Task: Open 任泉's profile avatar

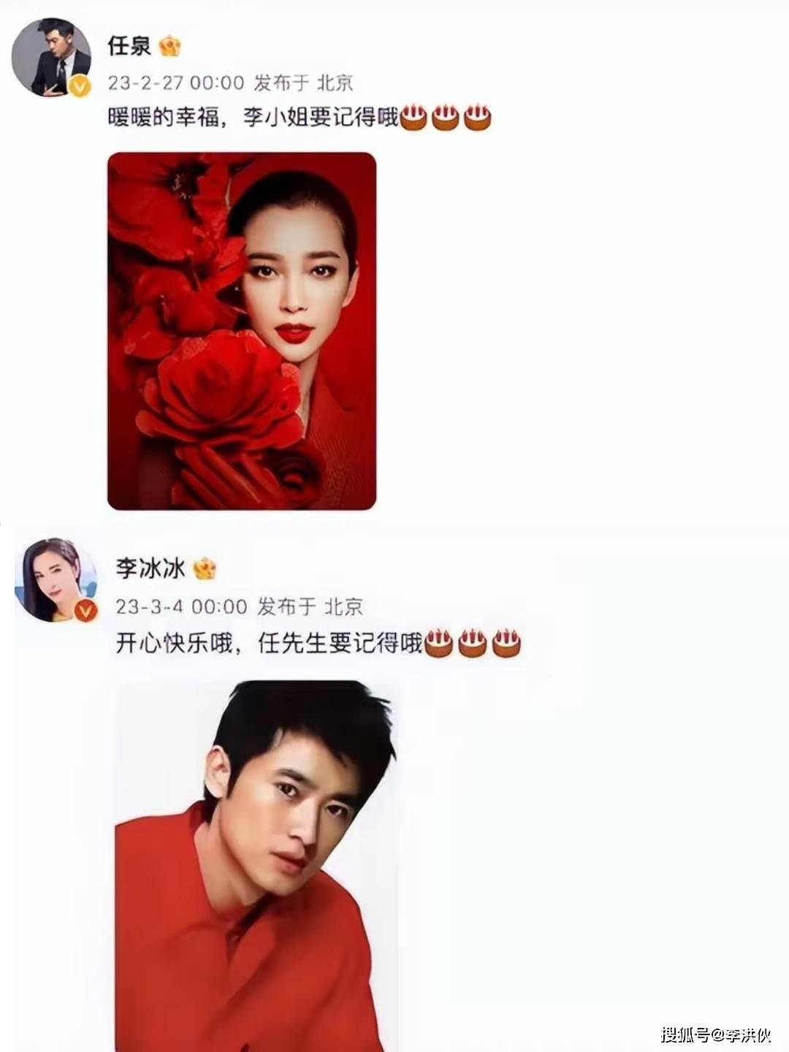Action: point(51,57)
